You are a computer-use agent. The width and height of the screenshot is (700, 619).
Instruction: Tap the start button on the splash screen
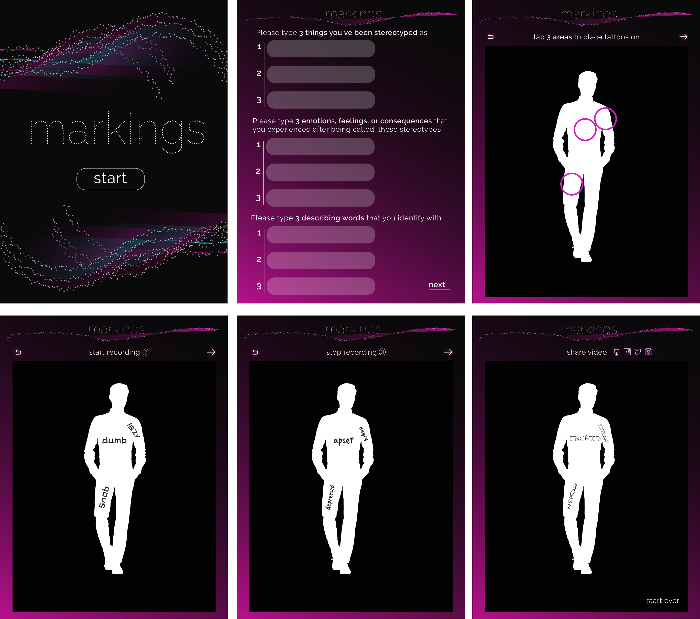pyautogui.click(x=110, y=179)
